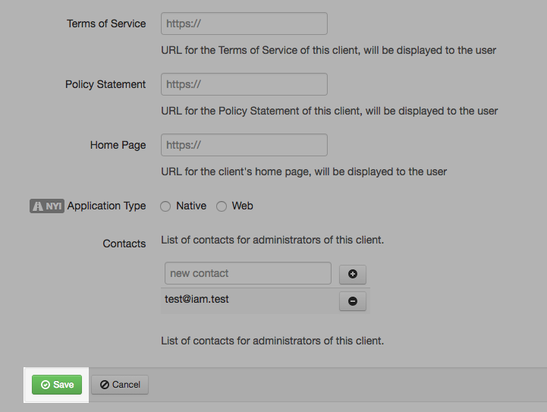Click the Terms of Service label

coord(106,24)
